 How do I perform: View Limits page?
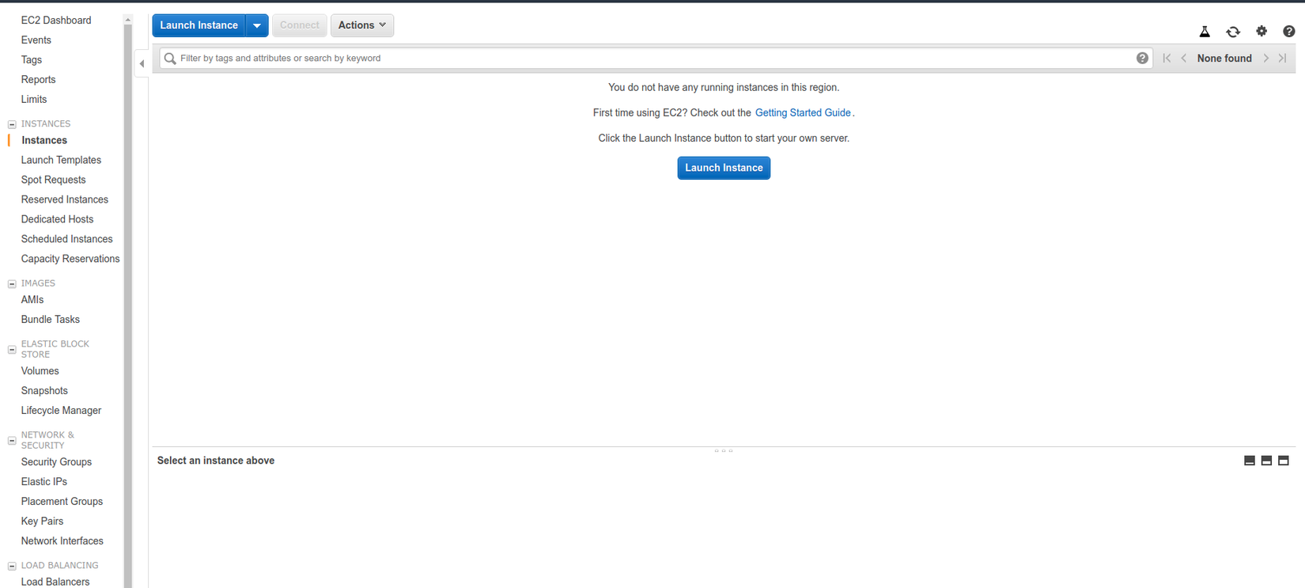click(x=34, y=99)
